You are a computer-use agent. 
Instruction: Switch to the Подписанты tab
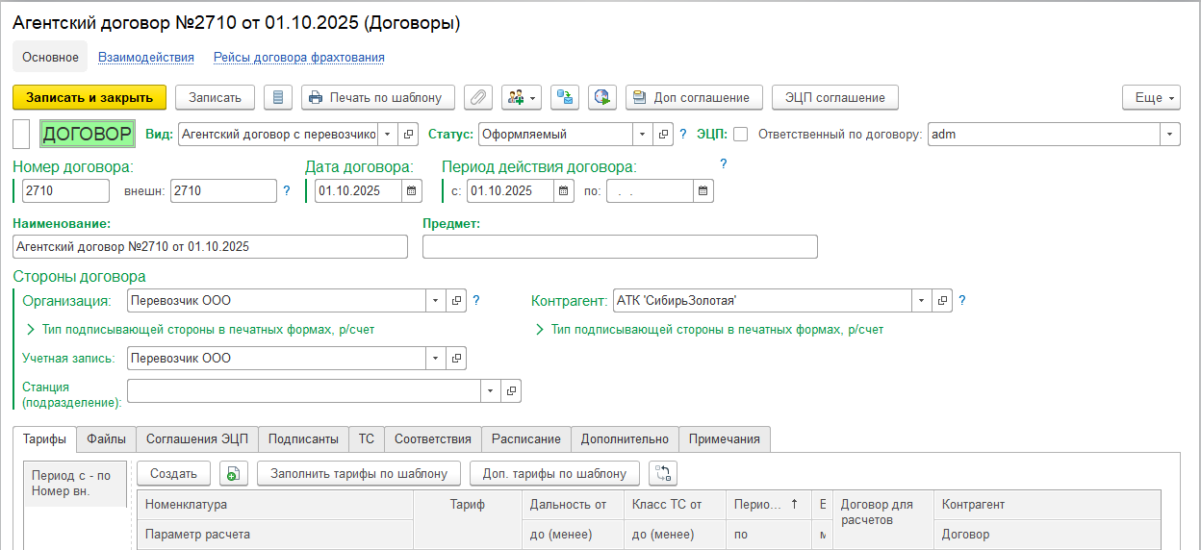point(303,438)
